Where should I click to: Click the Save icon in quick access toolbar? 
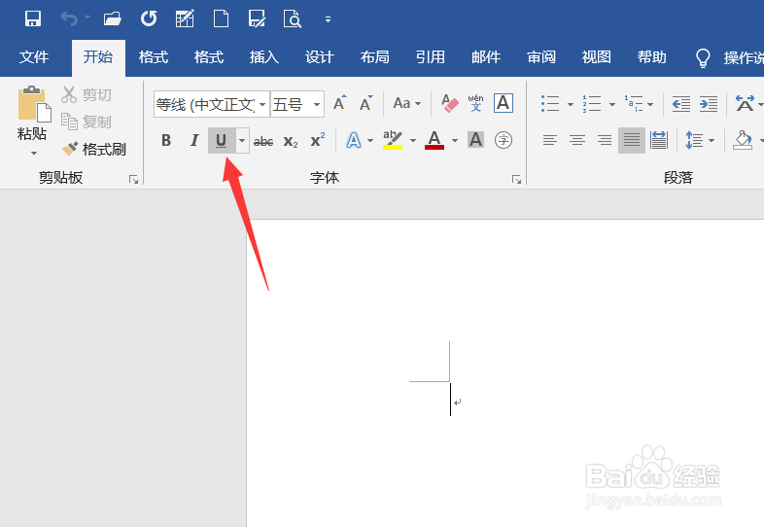(33, 19)
